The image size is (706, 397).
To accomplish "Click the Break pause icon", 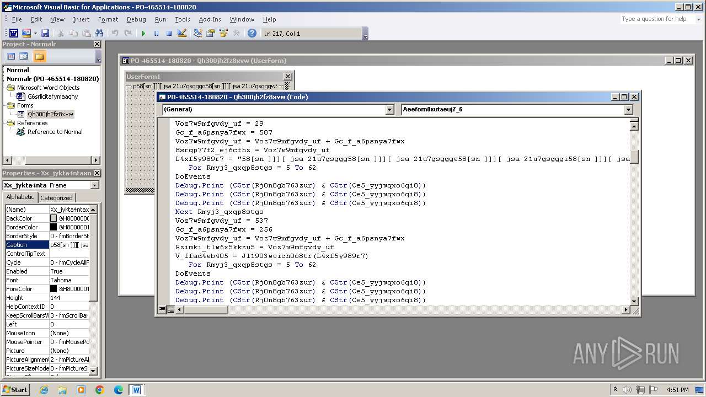I will (156, 34).
